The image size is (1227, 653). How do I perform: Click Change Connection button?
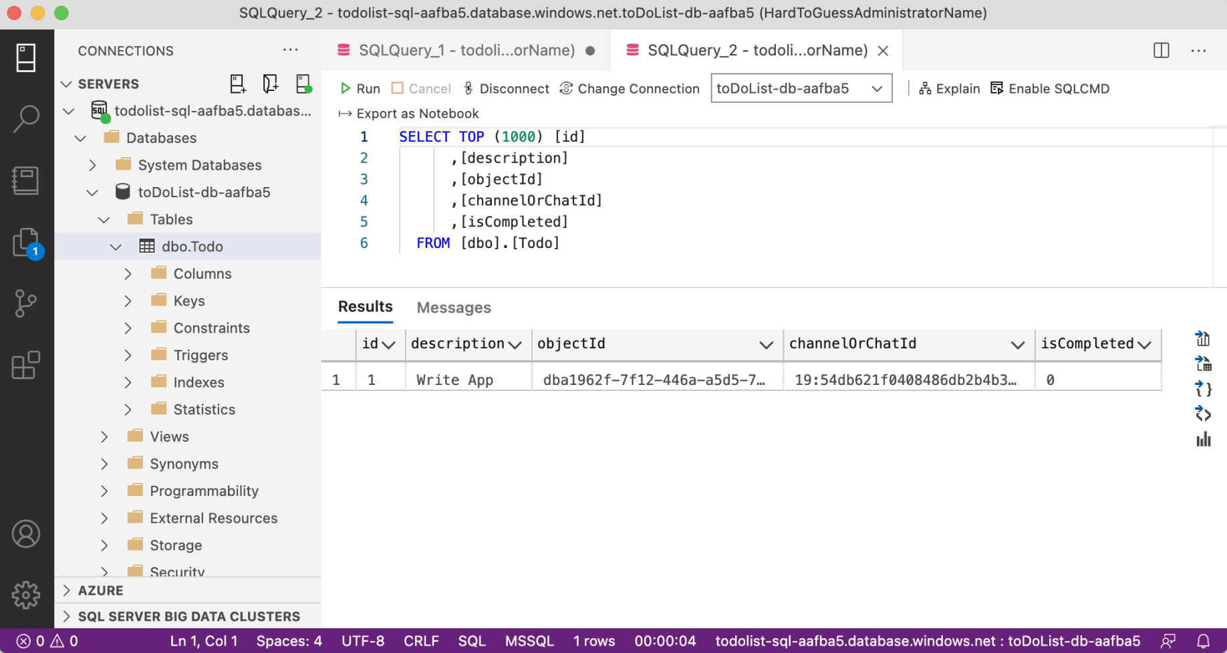click(x=630, y=89)
